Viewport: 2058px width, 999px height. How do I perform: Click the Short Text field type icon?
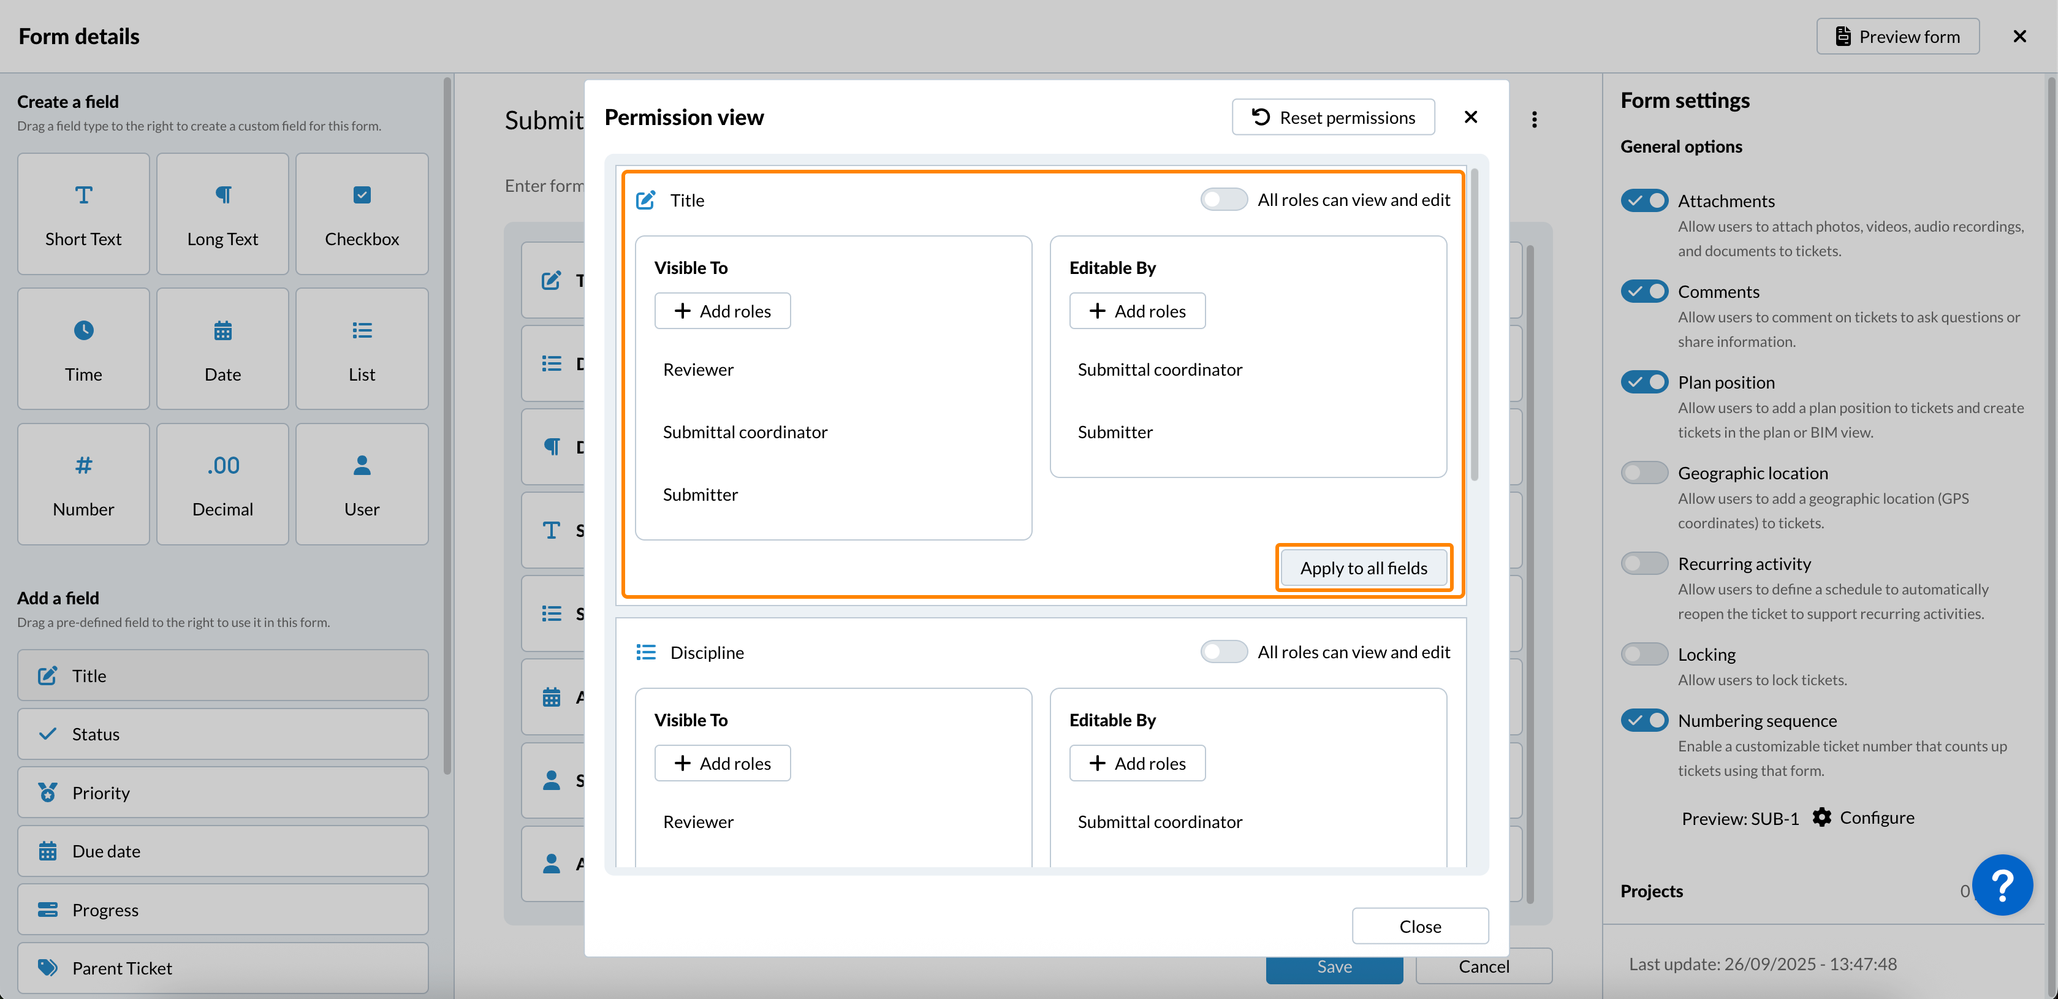[83, 195]
